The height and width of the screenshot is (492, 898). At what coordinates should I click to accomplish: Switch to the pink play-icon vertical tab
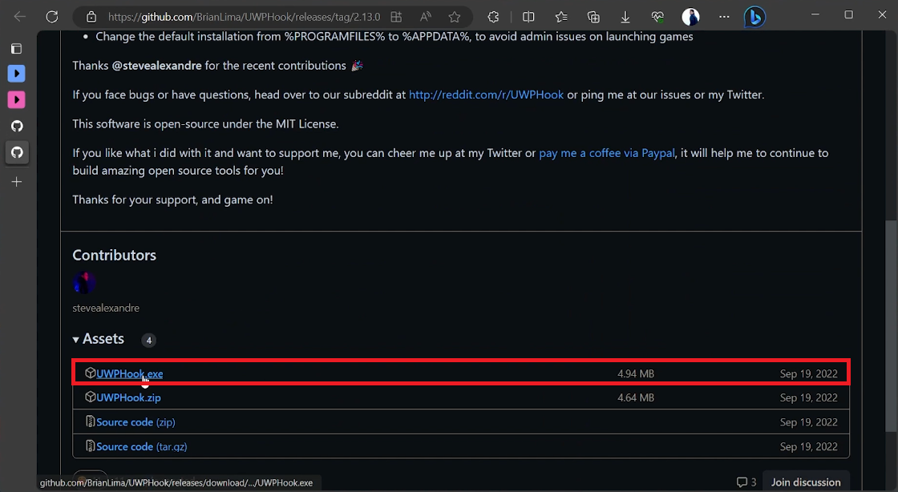(x=17, y=99)
